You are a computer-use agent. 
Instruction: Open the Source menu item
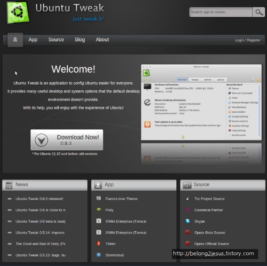(56, 39)
